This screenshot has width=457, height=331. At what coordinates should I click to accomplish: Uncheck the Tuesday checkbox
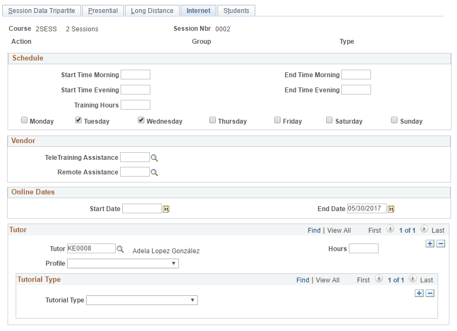[x=78, y=120]
